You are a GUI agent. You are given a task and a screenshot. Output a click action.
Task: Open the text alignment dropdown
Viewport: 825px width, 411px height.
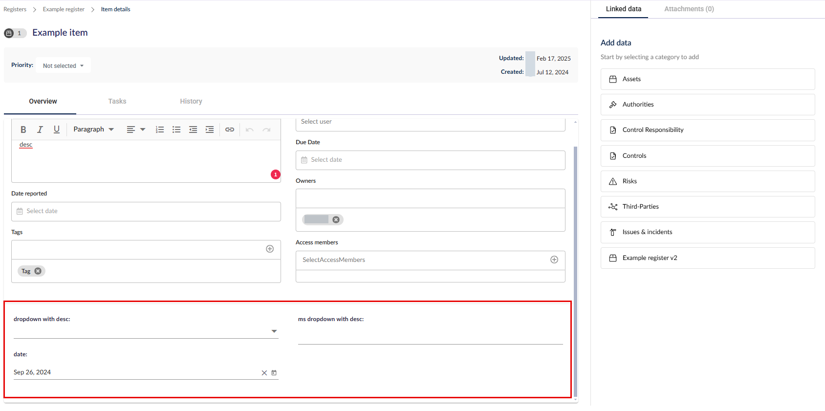point(136,130)
